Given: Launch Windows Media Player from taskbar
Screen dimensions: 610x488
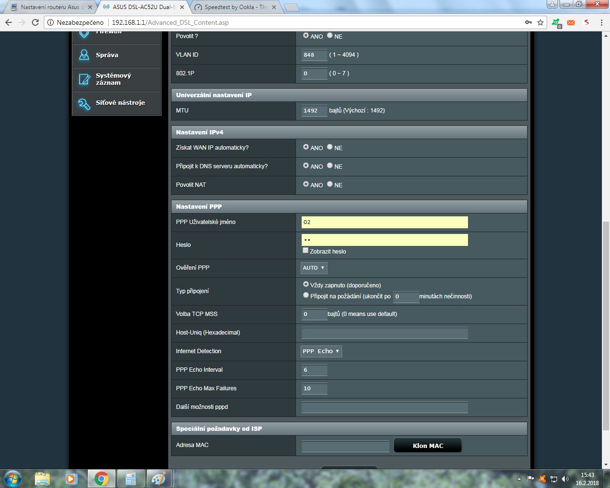Looking at the screenshot, I should (x=71, y=478).
